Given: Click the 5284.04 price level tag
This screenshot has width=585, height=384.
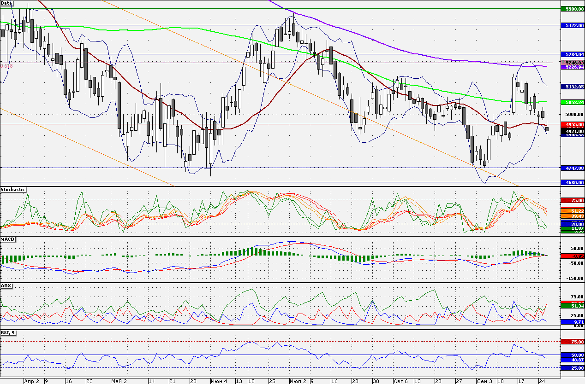Looking at the screenshot, I should tap(572, 54).
